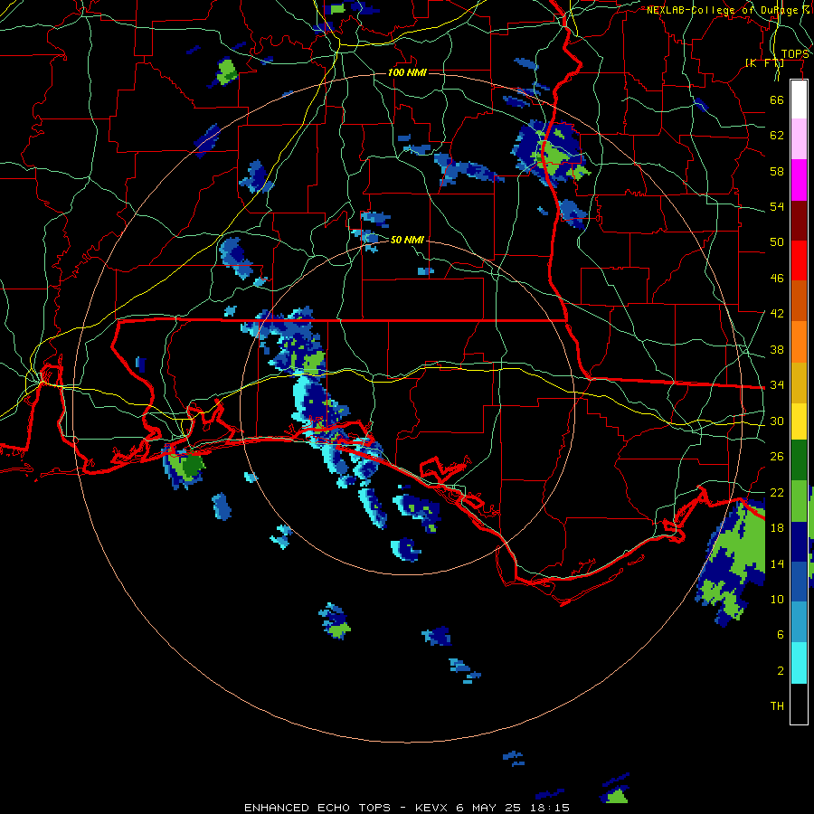Click the navy blue legend swatch

(799, 542)
